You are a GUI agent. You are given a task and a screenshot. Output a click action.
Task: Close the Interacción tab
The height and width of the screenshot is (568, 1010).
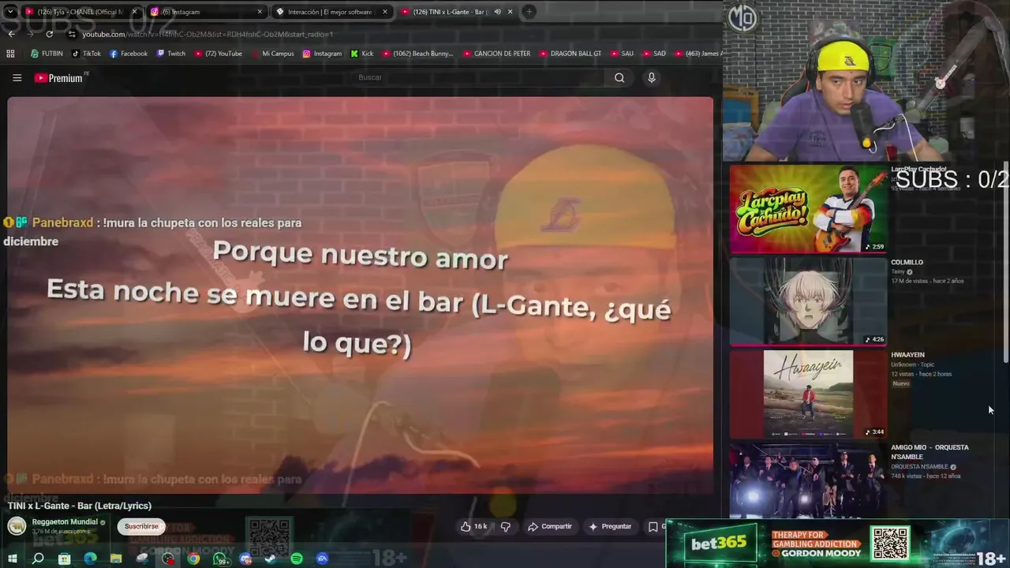coord(385,12)
